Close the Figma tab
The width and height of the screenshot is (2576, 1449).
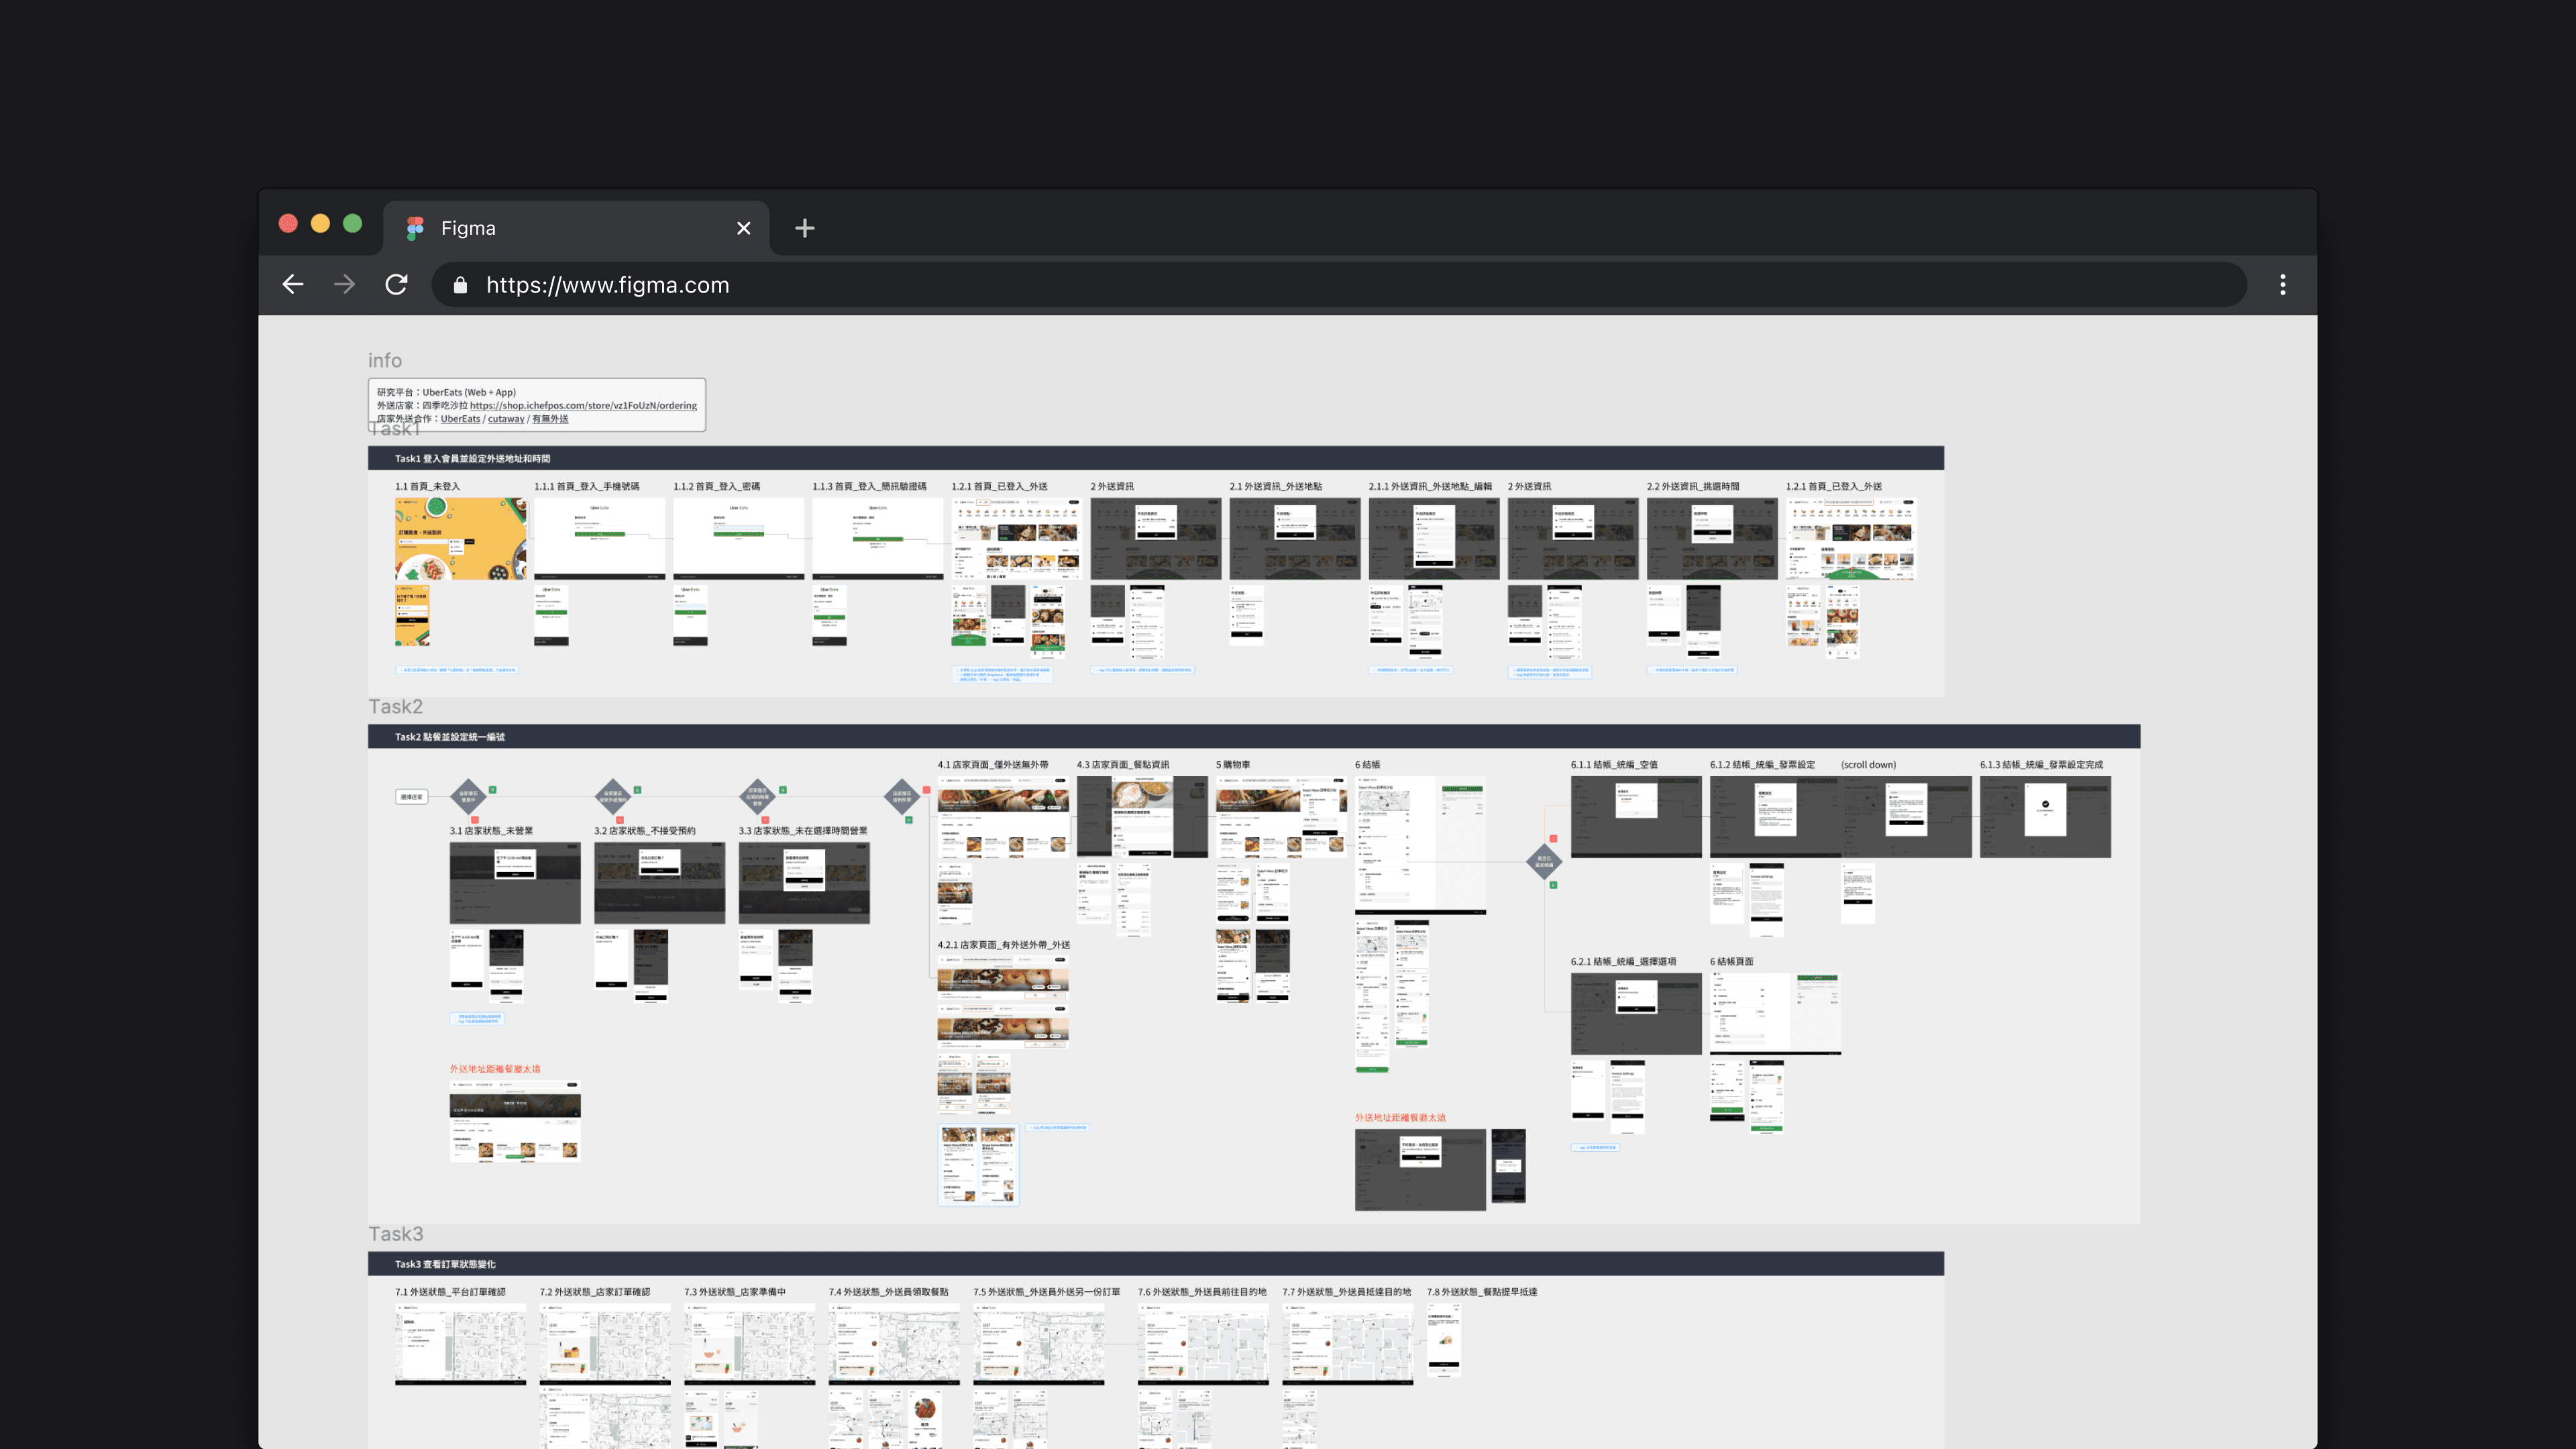tap(743, 229)
